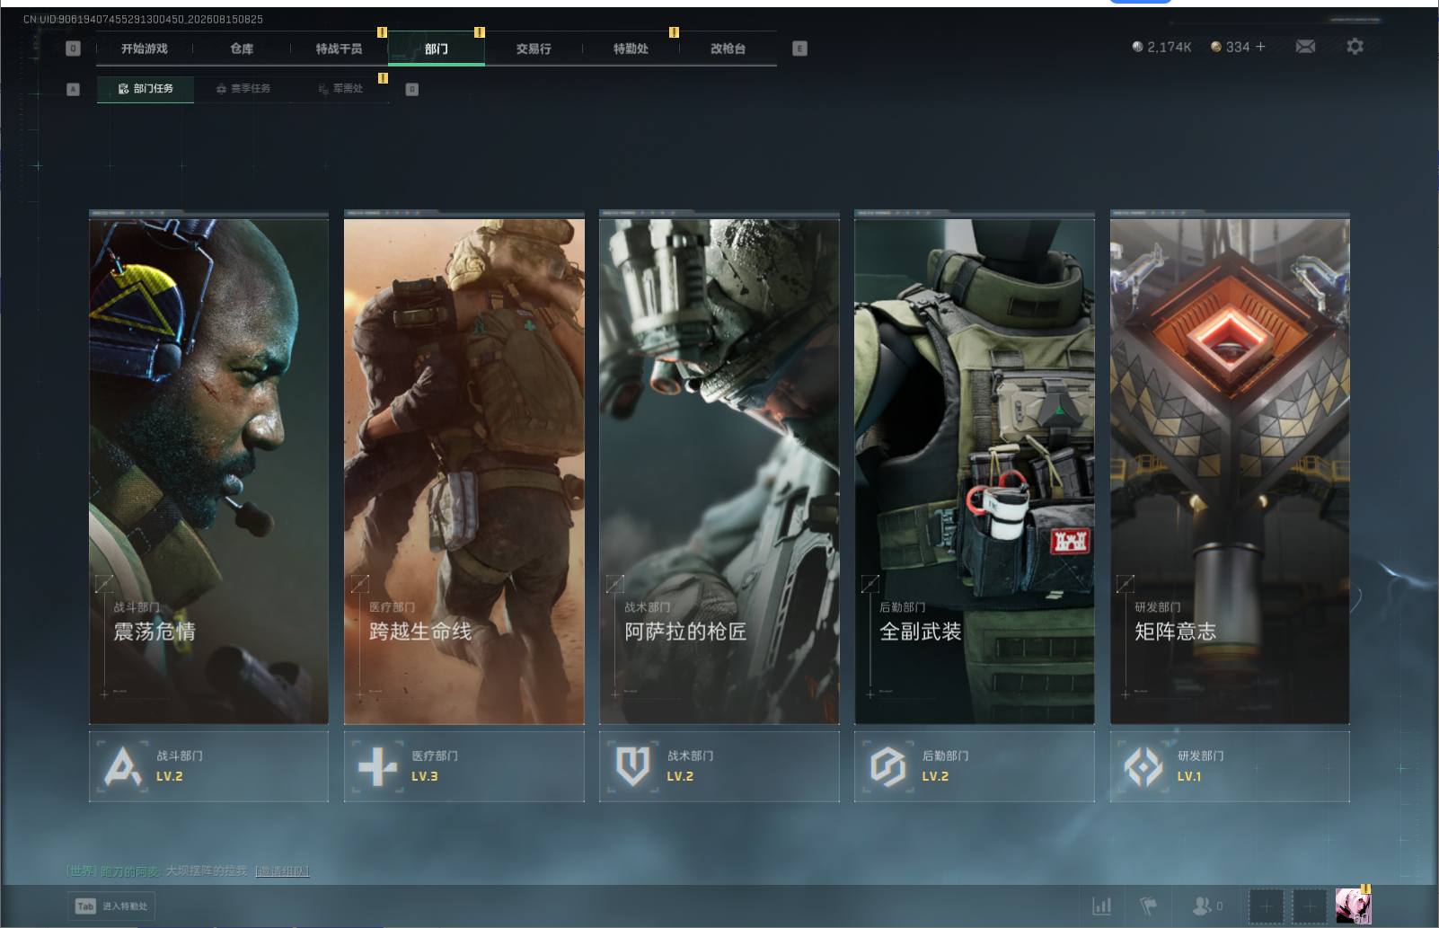Click the 后勤部门 LV.2 hexagon icon

887,767
